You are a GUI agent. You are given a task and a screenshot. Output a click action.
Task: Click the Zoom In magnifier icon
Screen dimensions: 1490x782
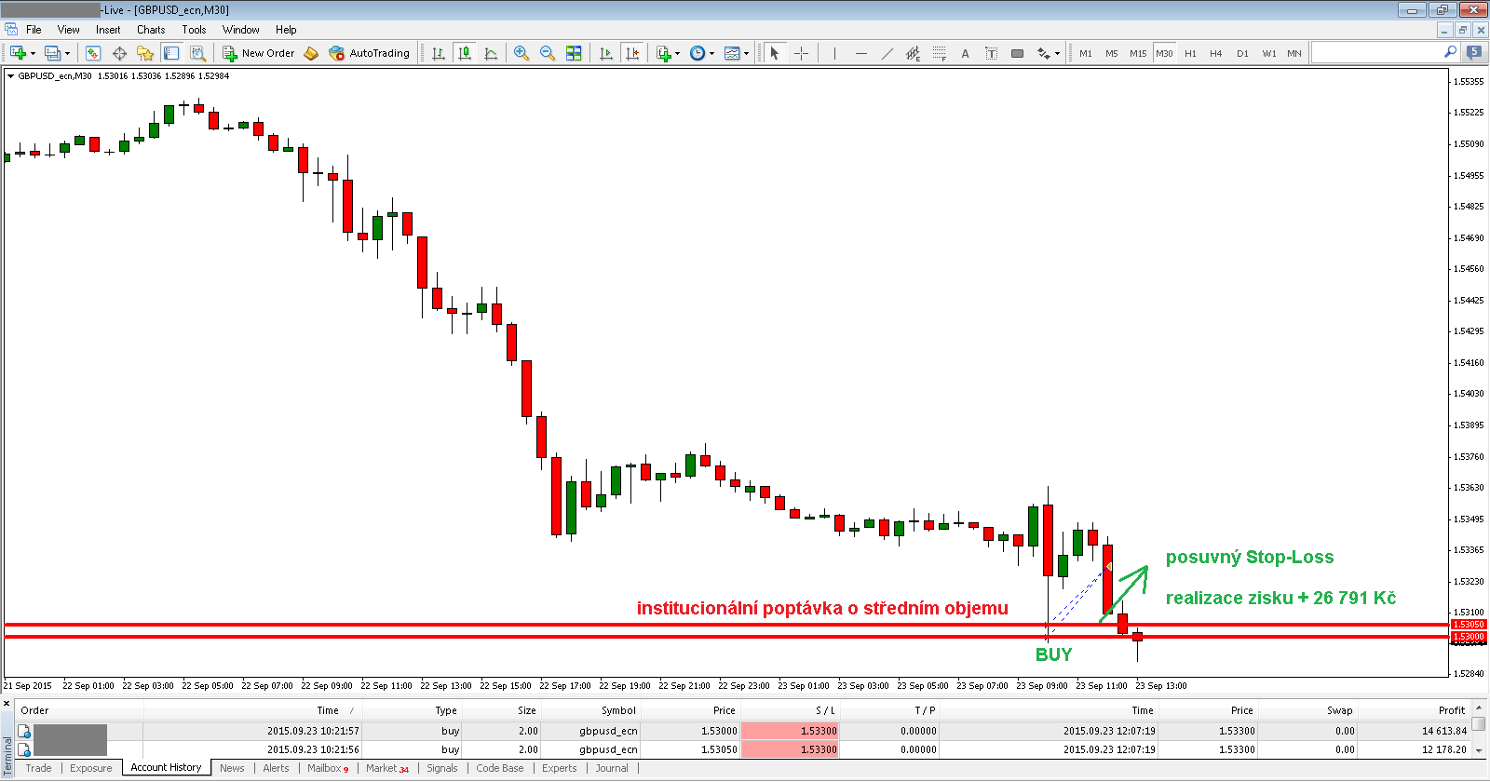pyautogui.click(x=521, y=53)
